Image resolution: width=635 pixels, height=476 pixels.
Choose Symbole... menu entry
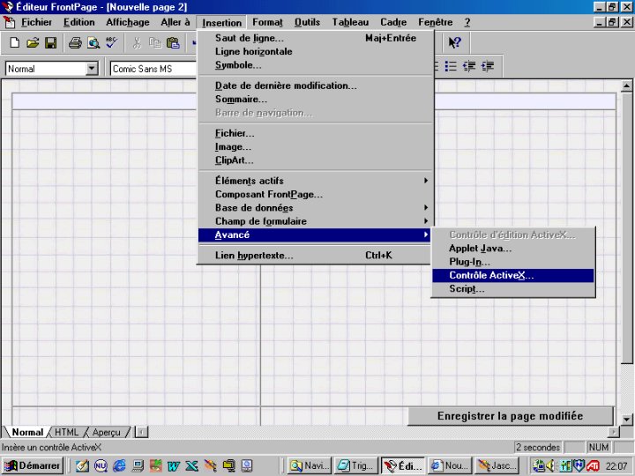[x=315, y=64]
